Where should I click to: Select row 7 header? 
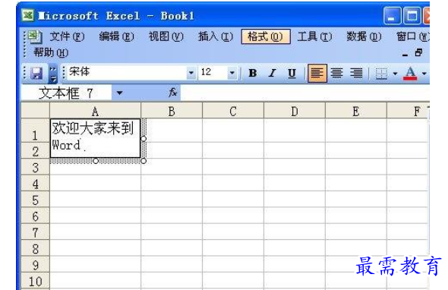[x=35, y=232]
